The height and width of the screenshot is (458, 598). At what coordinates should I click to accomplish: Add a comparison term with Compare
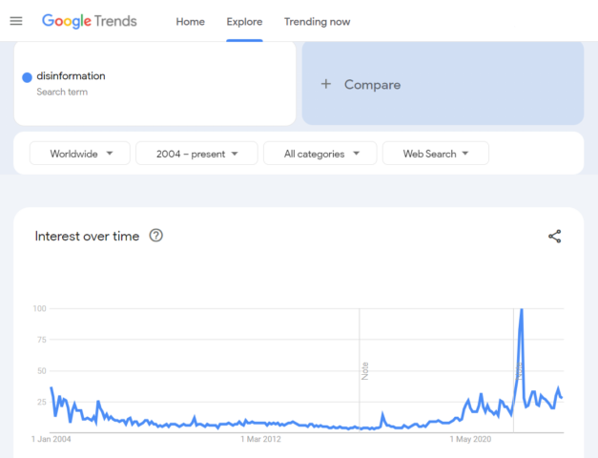pos(443,84)
